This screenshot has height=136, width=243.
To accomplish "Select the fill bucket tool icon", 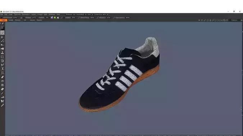I will click(x=2, y=89).
